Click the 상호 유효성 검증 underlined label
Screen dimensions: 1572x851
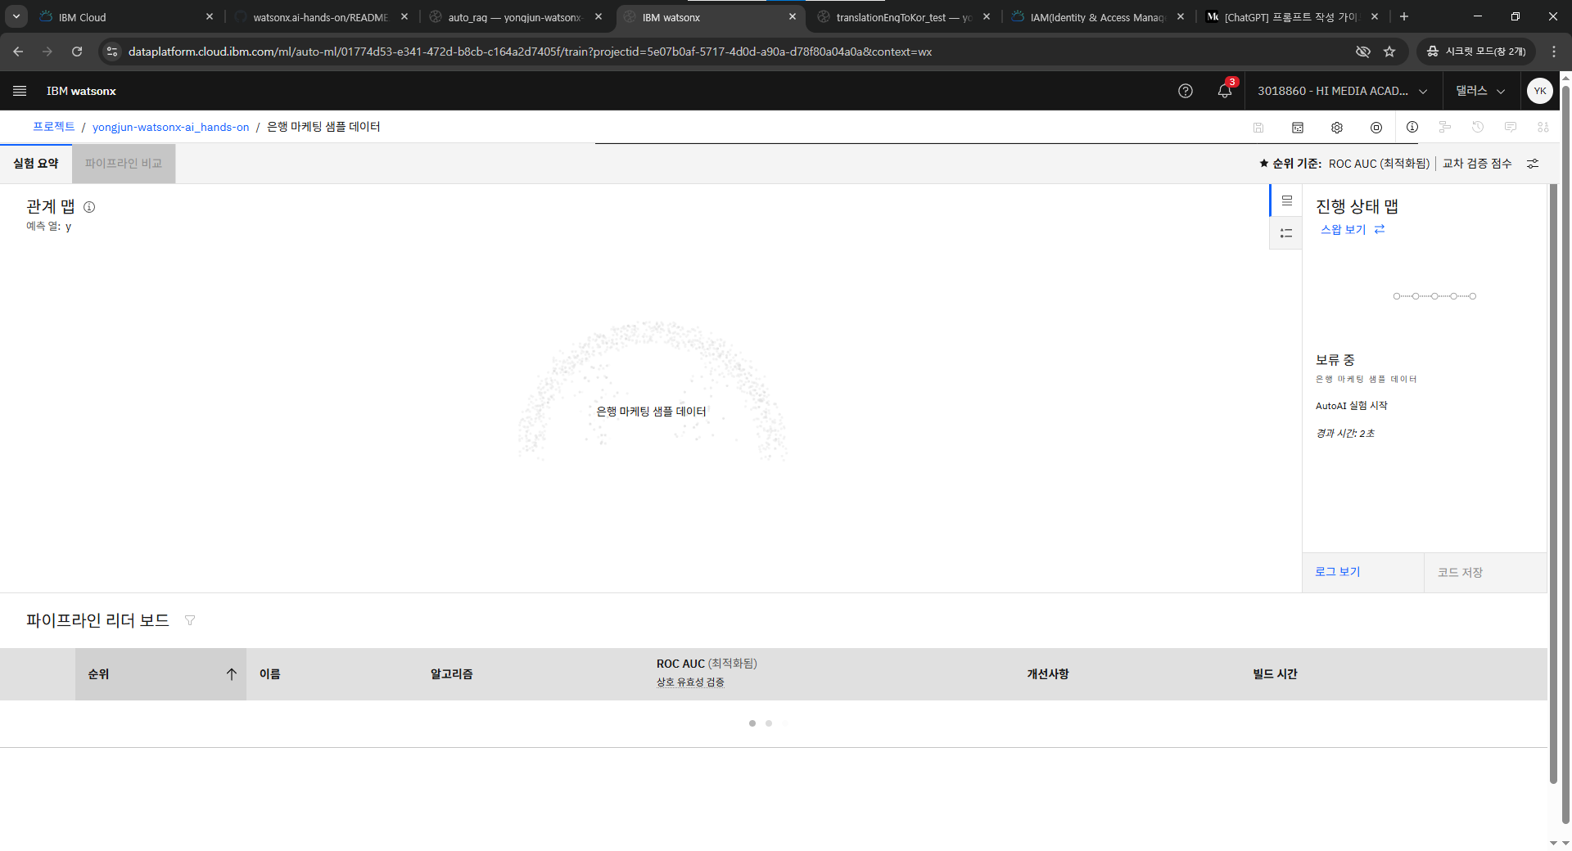pyautogui.click(x=690, y=682)
